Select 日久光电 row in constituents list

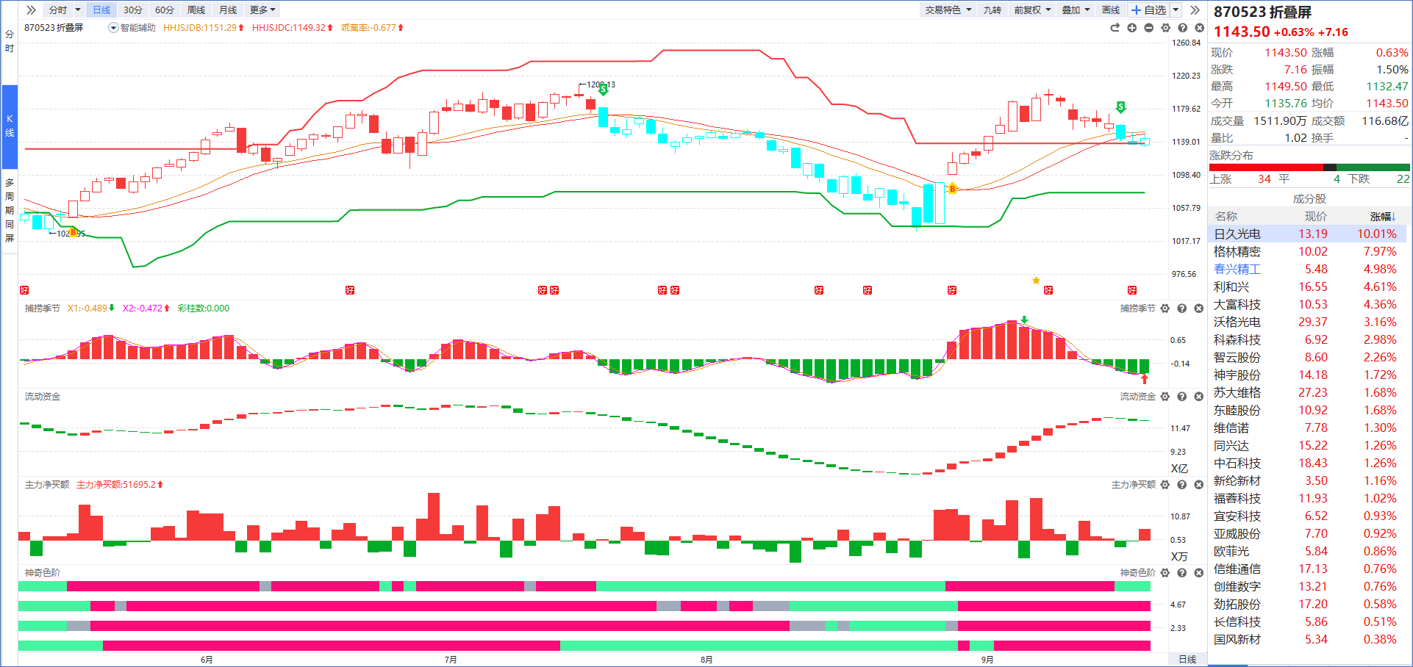coord(1308,234)
